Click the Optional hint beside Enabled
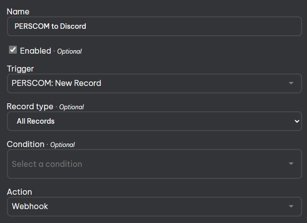 [x=69, y=51]
